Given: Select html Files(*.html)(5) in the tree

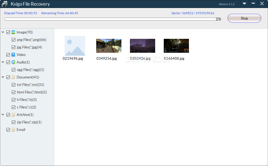Looking at the screenshot, I should tap(32, 92).
